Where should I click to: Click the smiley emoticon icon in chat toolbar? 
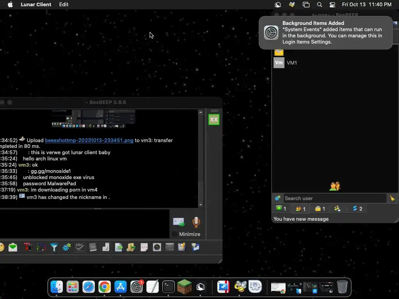click(x=2, y=247)
